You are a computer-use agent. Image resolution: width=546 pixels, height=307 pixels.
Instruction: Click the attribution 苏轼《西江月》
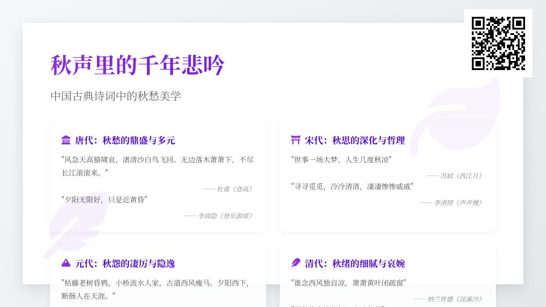pos(455,176)
